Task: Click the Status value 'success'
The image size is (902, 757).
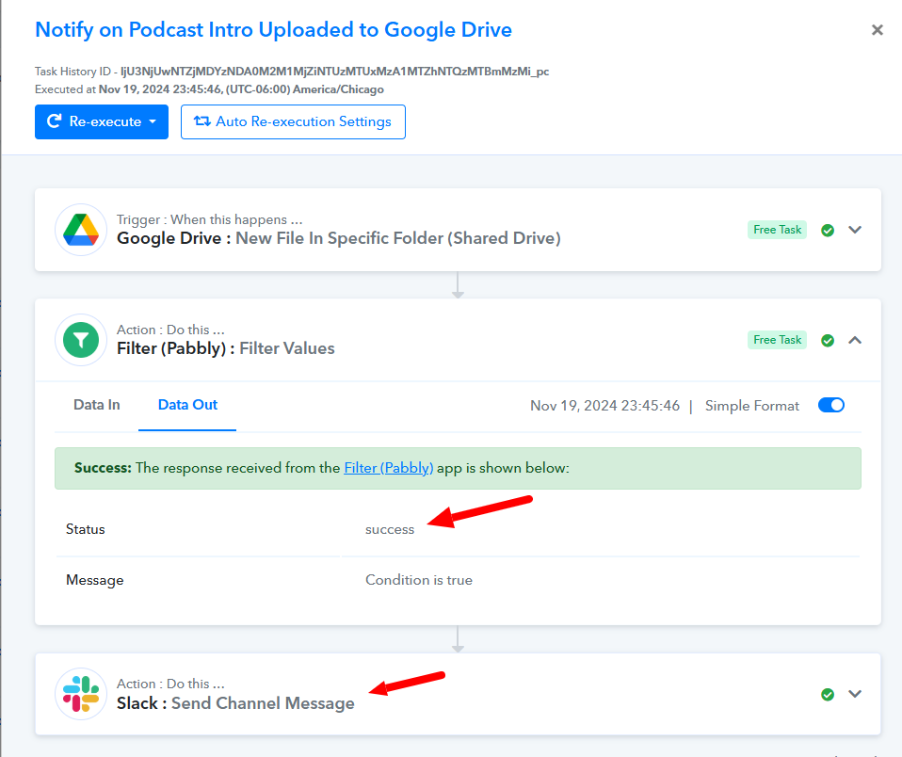Action: (390, 529)
